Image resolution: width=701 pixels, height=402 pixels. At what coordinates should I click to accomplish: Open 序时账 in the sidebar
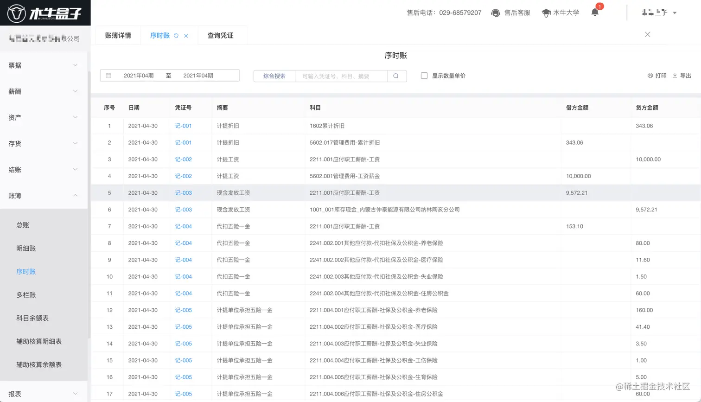point(26,271)
